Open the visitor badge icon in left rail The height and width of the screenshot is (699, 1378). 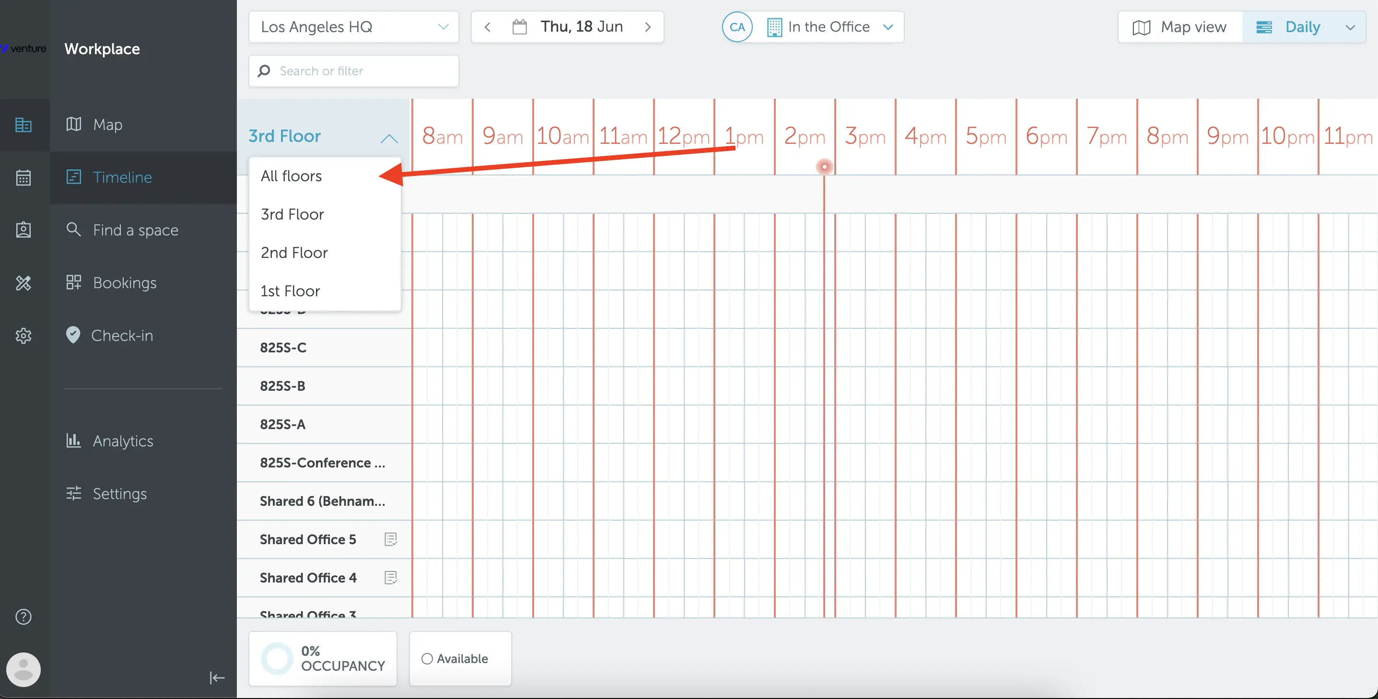(23, 230)
